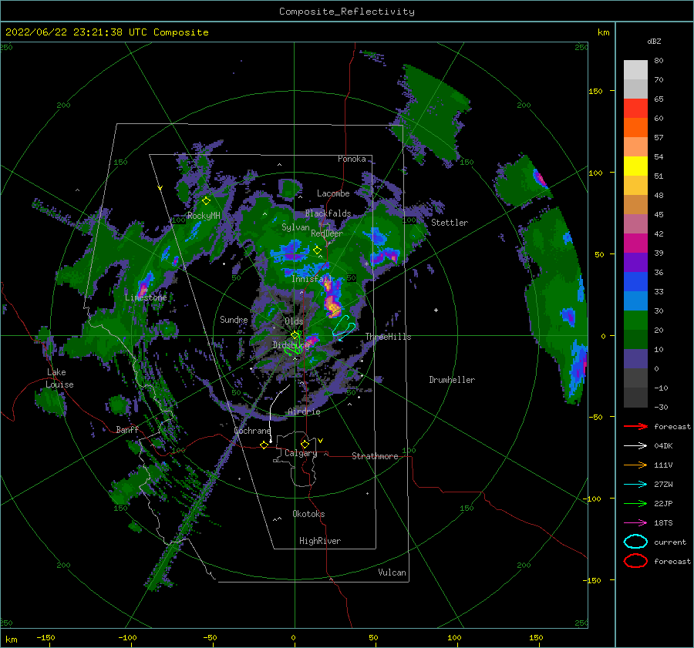694x648 pixels.
Task: Click yellow diamond marker below Cochrane
Action: [x=264, y=445]
